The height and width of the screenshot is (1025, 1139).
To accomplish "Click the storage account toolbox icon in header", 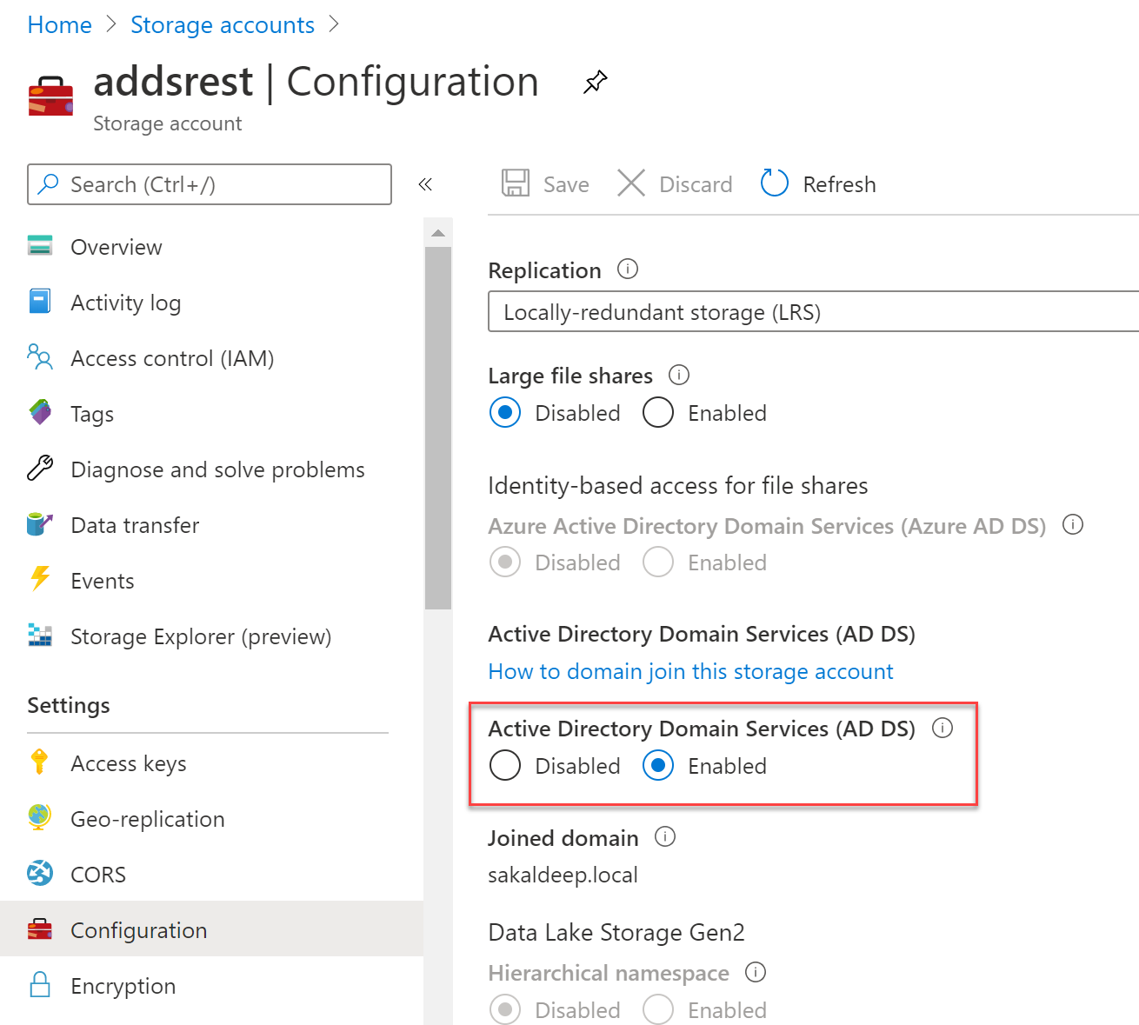I will tap(50, 96).
